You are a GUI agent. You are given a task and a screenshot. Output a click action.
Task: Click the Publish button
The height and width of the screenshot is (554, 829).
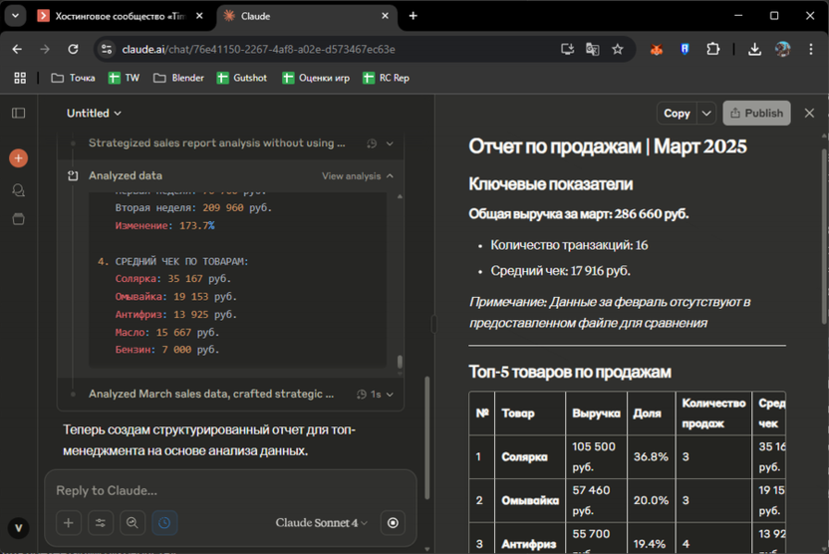[756, 114]
